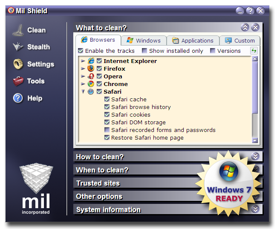The width and height of the screenshot is (277, 229).
Task: Expand the Chrome tree node
Action: point(83,84)
